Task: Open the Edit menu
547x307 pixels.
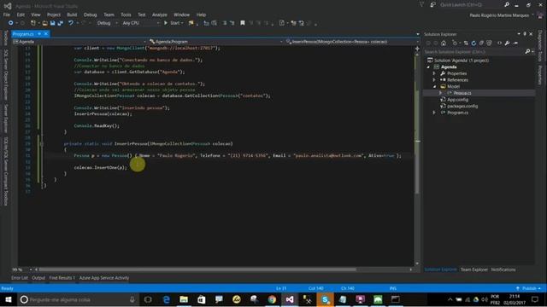Action: [x=21, y=14]
